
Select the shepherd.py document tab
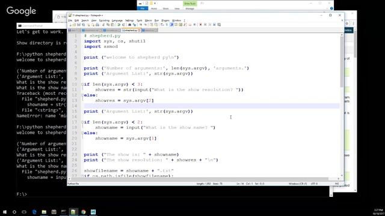pos(131,31)
